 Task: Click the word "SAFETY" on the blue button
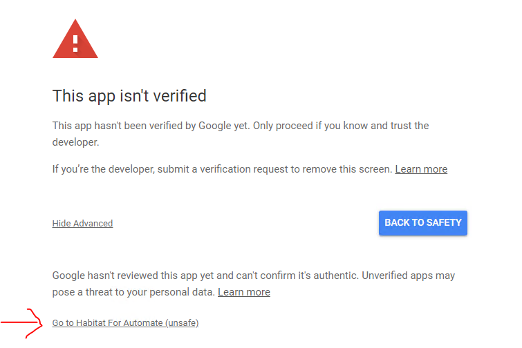pyautogui.click(x=444, y=223)
